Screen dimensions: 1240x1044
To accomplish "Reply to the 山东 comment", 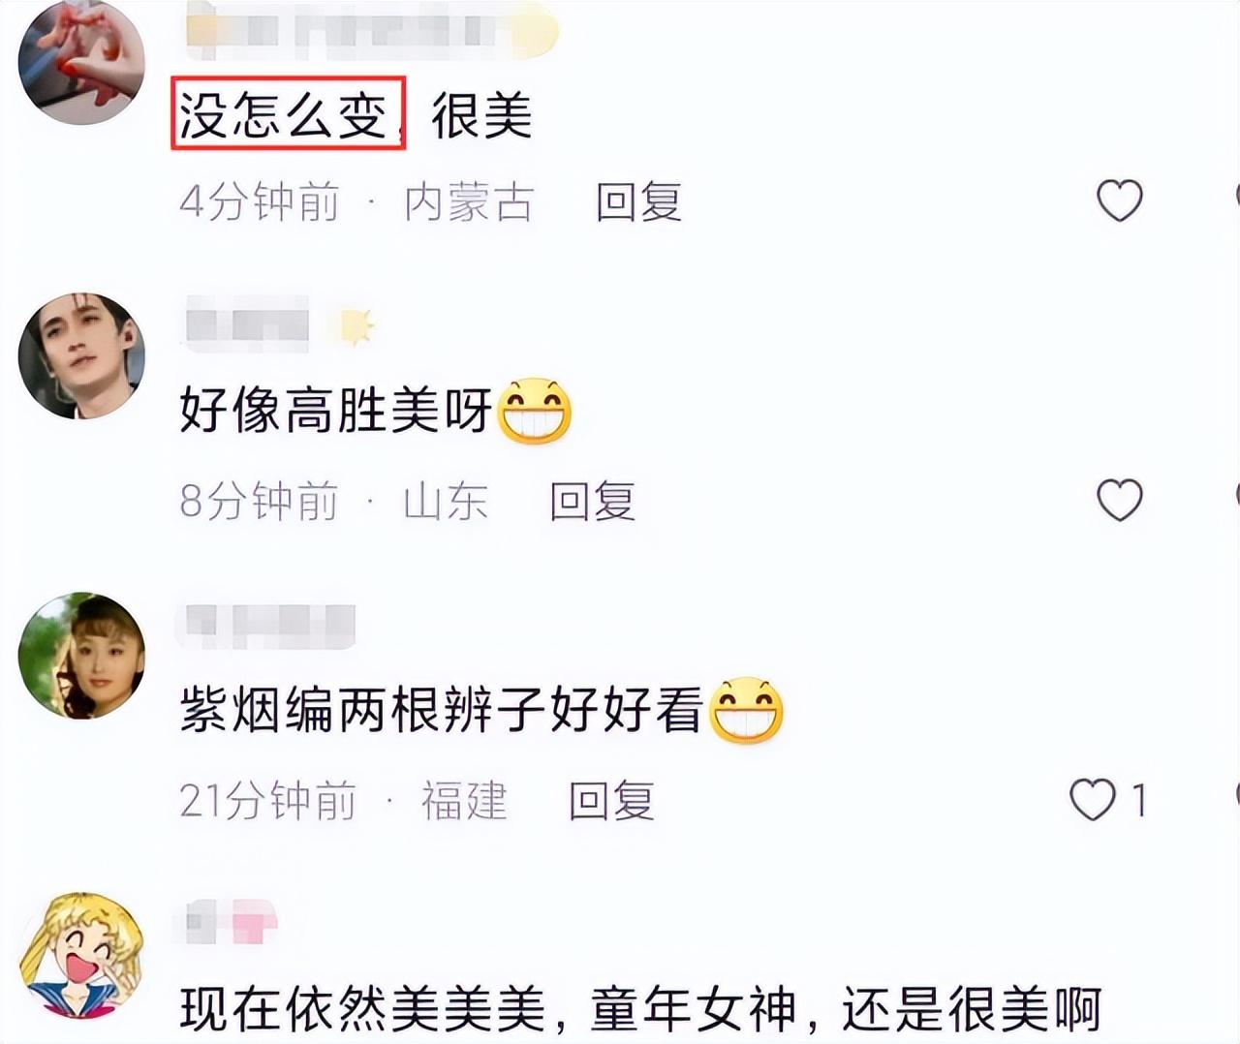I will (x=593, y=501).
